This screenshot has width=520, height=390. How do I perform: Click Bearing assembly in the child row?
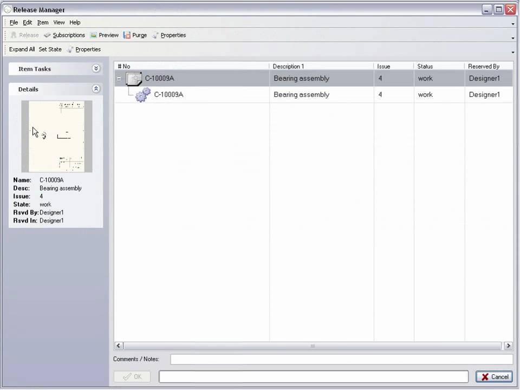302,95
